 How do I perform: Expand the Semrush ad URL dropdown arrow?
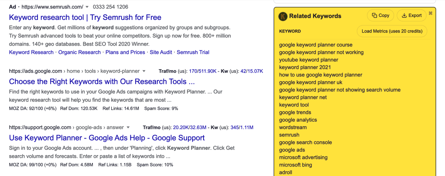point(87,7)
